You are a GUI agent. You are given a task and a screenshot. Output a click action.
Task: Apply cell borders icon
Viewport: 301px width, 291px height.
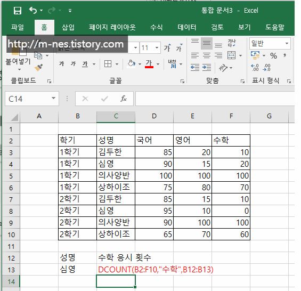pos(108,63)
